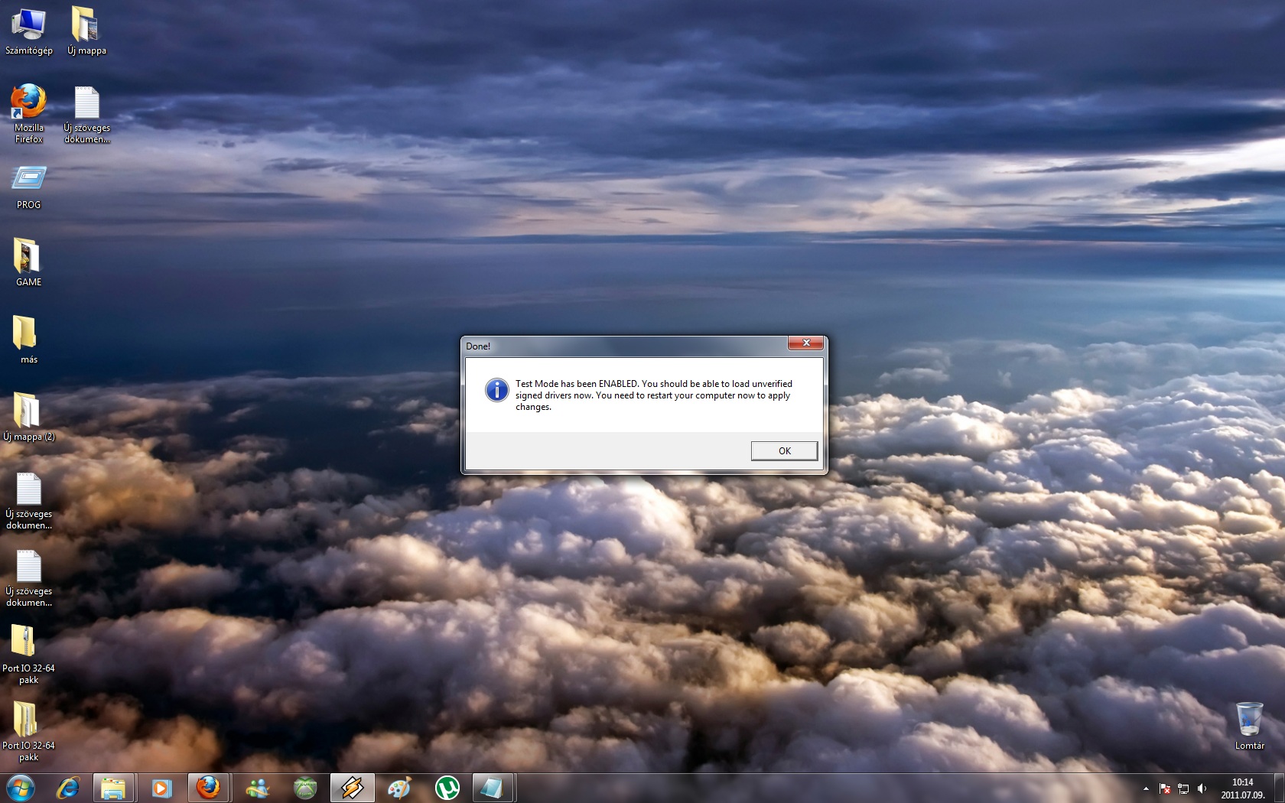Close the Done! dialog window
This screenshot has height=803, width=1285.
pos(806,343)
